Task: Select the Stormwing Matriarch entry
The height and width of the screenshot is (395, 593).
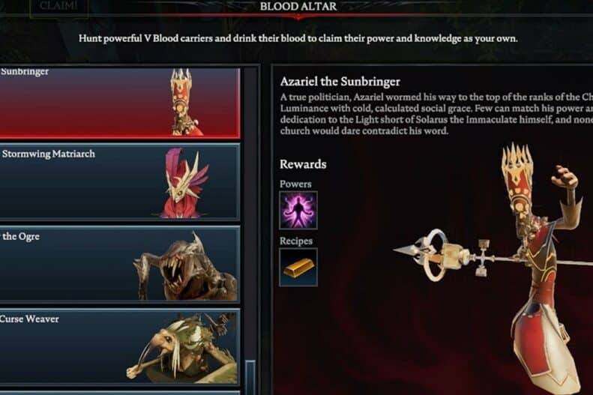Action: [x=119, y=181]
